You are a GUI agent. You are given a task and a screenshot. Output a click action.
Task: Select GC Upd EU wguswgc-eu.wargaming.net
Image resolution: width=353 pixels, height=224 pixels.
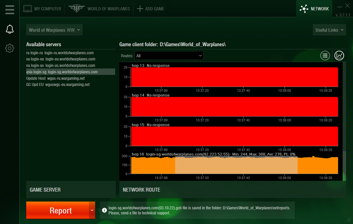pos(71,84)
